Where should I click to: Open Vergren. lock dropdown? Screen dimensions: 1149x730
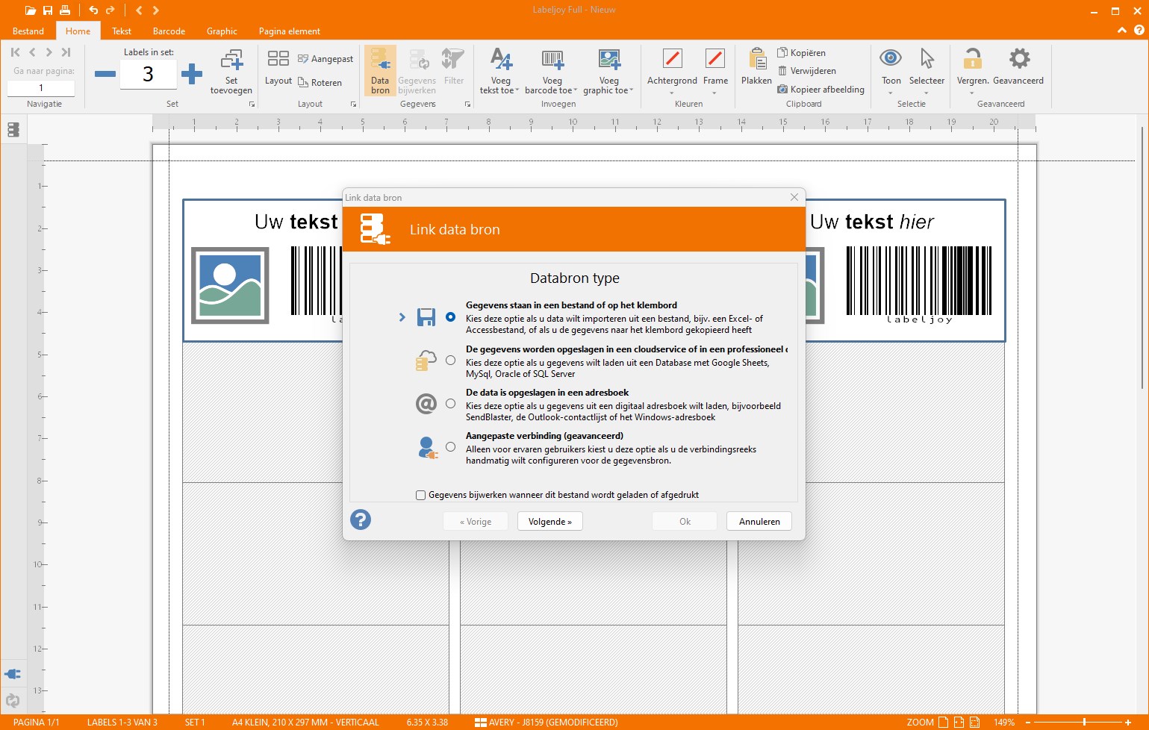point(972,71)
